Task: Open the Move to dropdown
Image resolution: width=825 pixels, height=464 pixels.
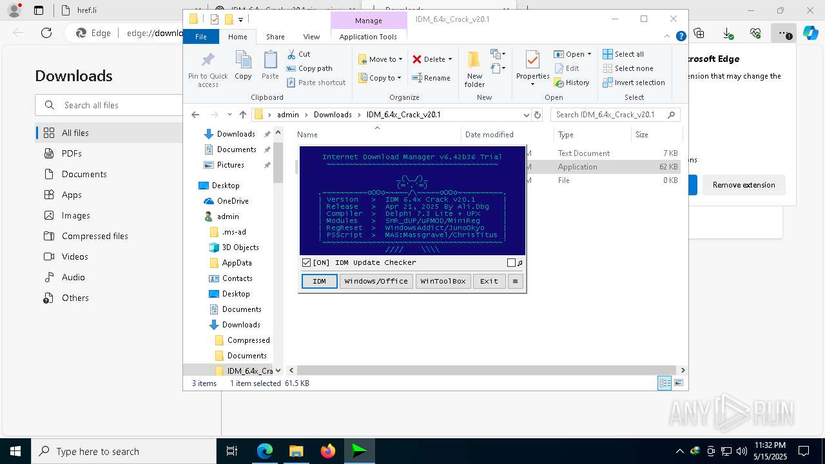Action: (380, 59)
